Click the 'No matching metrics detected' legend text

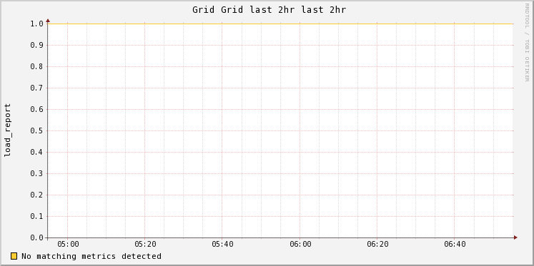coord(92,256)
